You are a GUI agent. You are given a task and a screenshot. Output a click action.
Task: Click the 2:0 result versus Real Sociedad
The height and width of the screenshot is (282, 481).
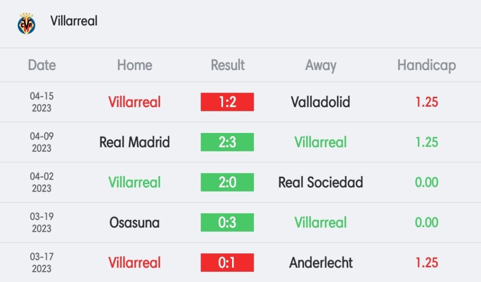tap(227, 182)
